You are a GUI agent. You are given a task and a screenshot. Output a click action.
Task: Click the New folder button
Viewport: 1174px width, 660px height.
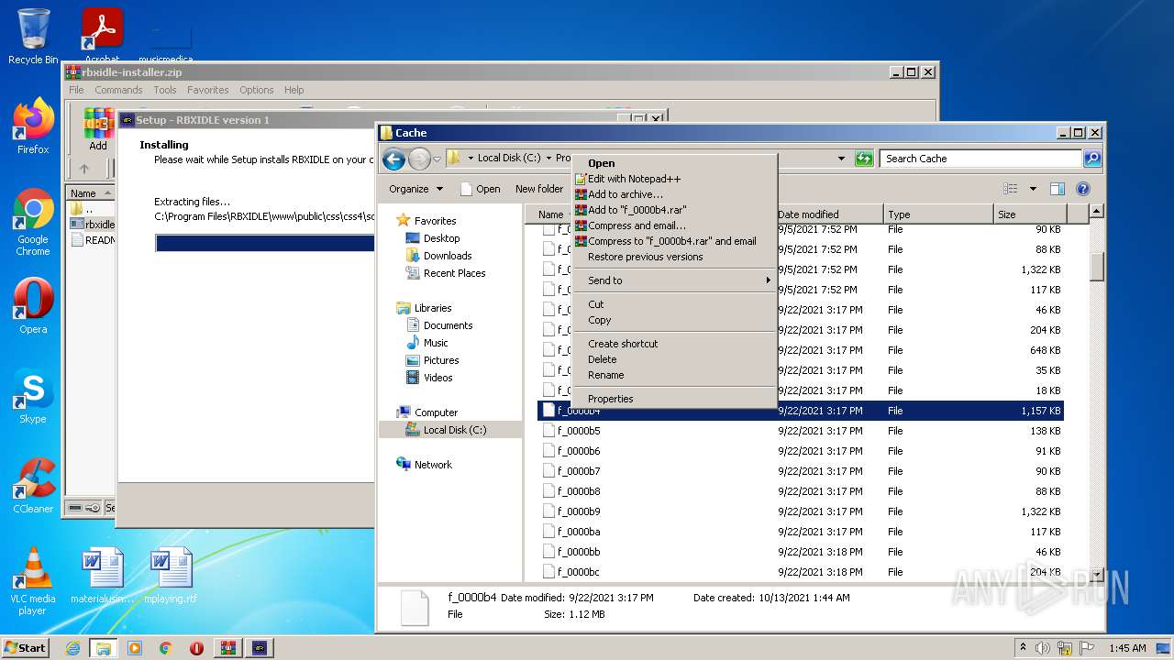pos(539,189)
